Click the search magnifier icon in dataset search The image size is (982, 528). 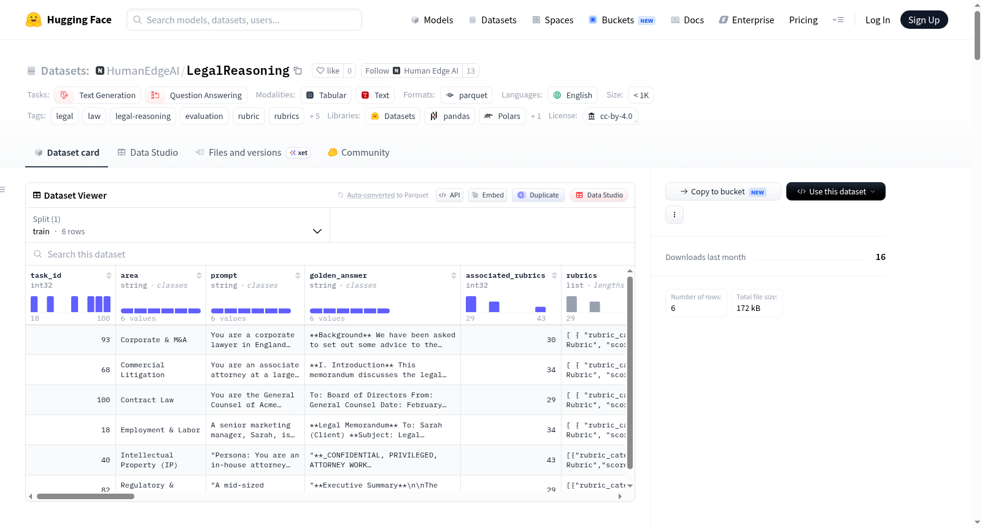[38, 254]
